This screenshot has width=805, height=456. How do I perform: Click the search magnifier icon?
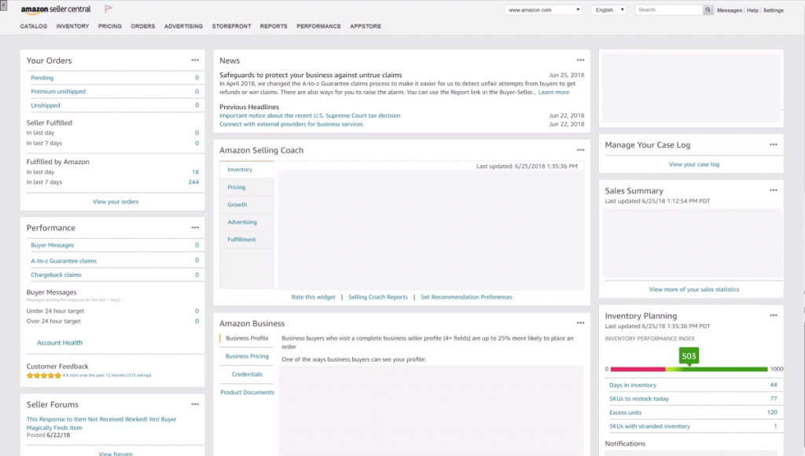[706, 10]
